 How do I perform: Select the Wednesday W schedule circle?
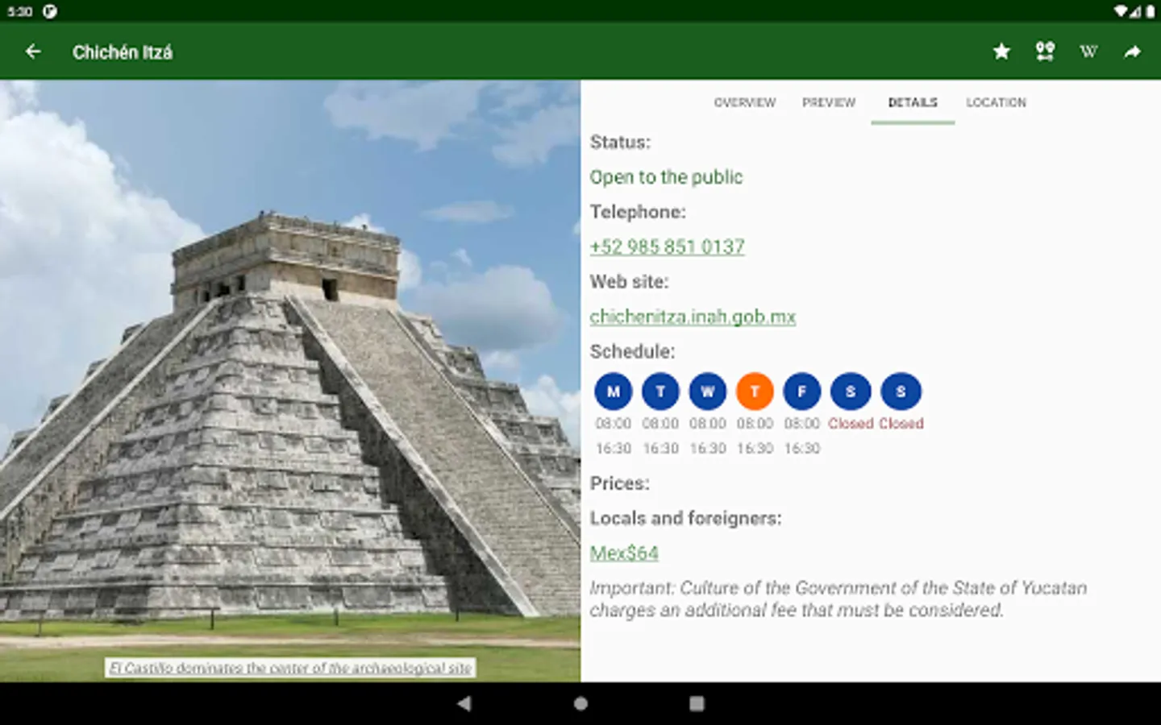coord(708,391)
